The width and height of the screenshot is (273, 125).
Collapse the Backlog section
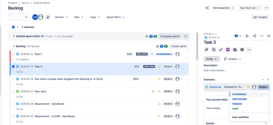(x=14, y=46)
